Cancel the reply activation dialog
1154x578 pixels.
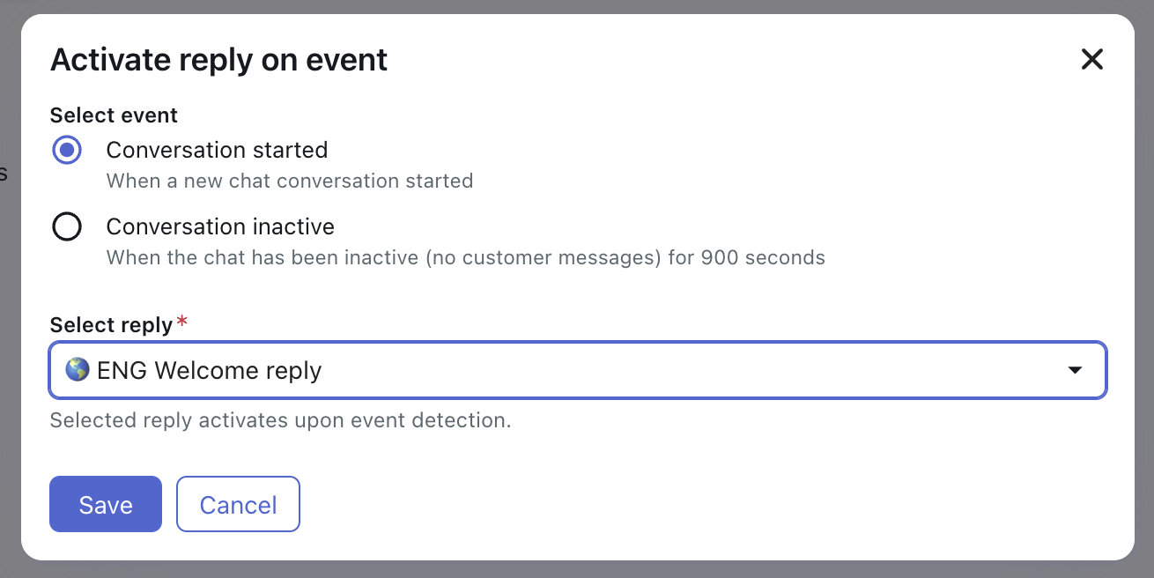click(x=238, y=504)
